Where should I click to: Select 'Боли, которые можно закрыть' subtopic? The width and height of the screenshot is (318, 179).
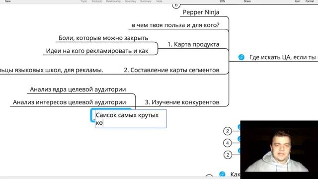(x=103, y=38)
